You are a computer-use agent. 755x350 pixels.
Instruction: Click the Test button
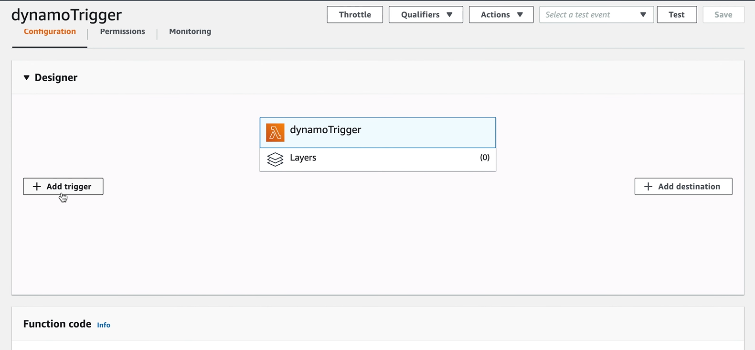(676, 15)
